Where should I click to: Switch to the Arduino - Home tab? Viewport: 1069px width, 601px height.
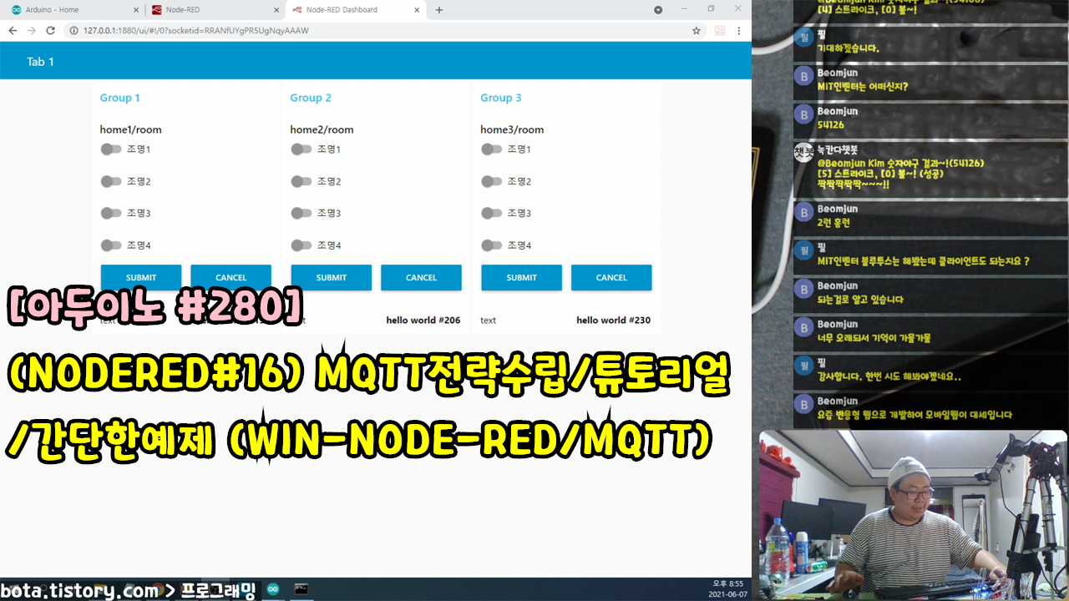(x=75, y=10)
